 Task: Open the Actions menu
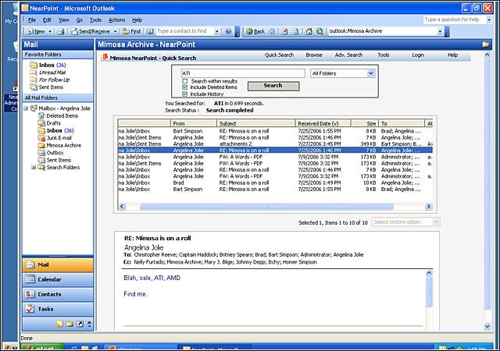(116, 19)
